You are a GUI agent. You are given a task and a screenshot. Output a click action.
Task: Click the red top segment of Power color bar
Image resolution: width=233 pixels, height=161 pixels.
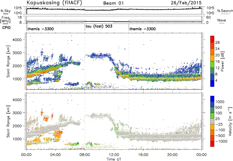(212, 39)
